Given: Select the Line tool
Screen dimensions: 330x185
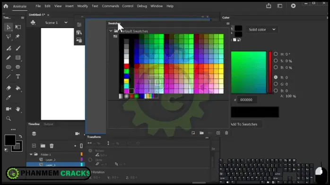Looking at the screenshot, I should coord(9,76).
